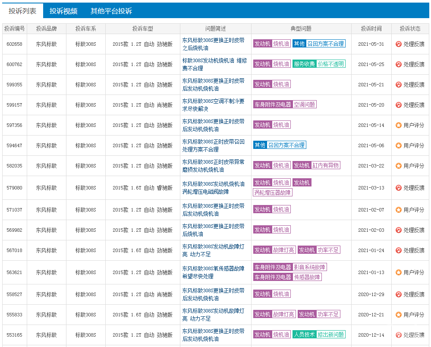
Task: Click 用户评分 text in row 555833
Action: click(x=414, y=315)
